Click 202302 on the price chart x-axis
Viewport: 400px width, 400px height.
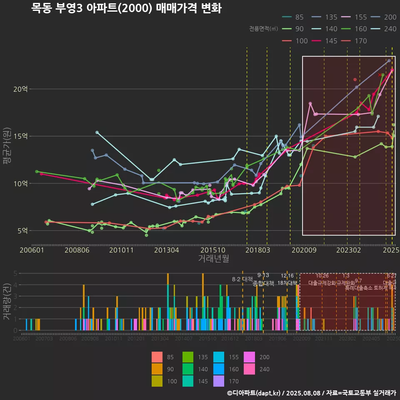pos(349,250)
